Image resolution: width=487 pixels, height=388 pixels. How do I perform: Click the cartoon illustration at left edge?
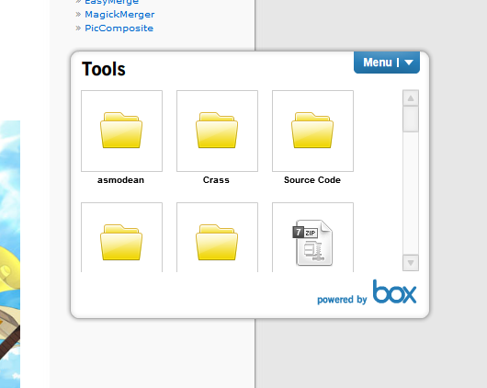click(x=10, y=254)
